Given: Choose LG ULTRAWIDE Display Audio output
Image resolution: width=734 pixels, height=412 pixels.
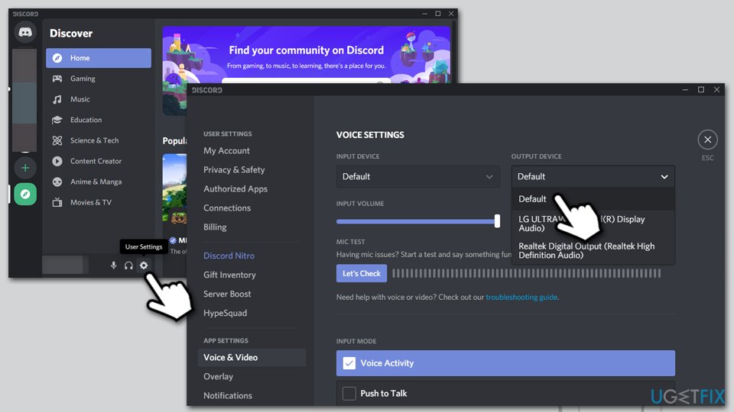Looking at the screenshot, I should [593, 224].
